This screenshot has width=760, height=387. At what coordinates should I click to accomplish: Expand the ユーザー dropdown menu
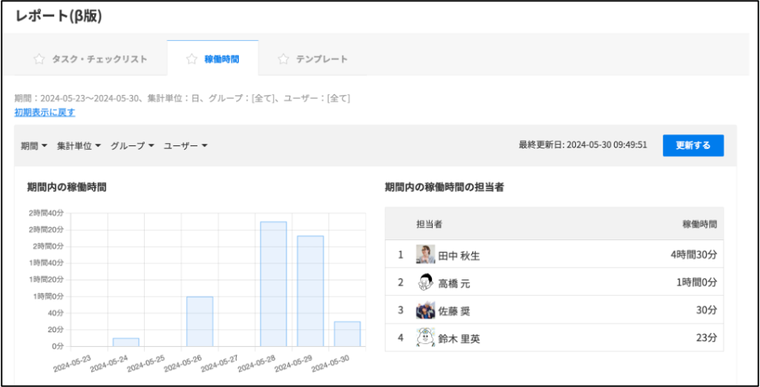tap(186, 146)
